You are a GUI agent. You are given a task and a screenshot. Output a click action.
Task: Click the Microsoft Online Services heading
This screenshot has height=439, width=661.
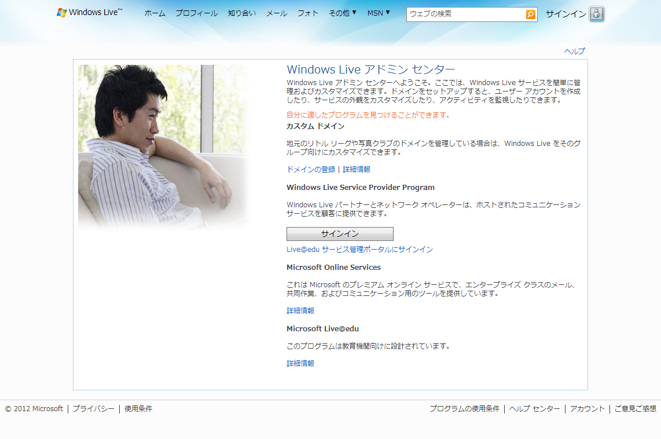(333, 267)
